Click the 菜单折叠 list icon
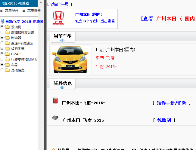This screenshot has width=196, height=150. click(24, 11)
